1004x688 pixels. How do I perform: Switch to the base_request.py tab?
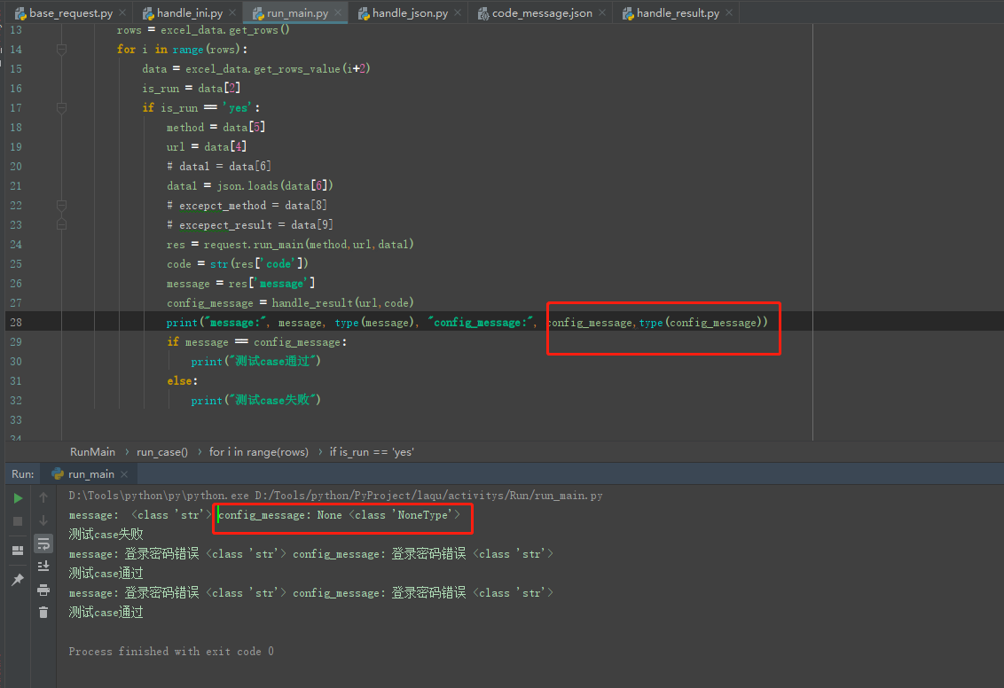coord(70,12)
